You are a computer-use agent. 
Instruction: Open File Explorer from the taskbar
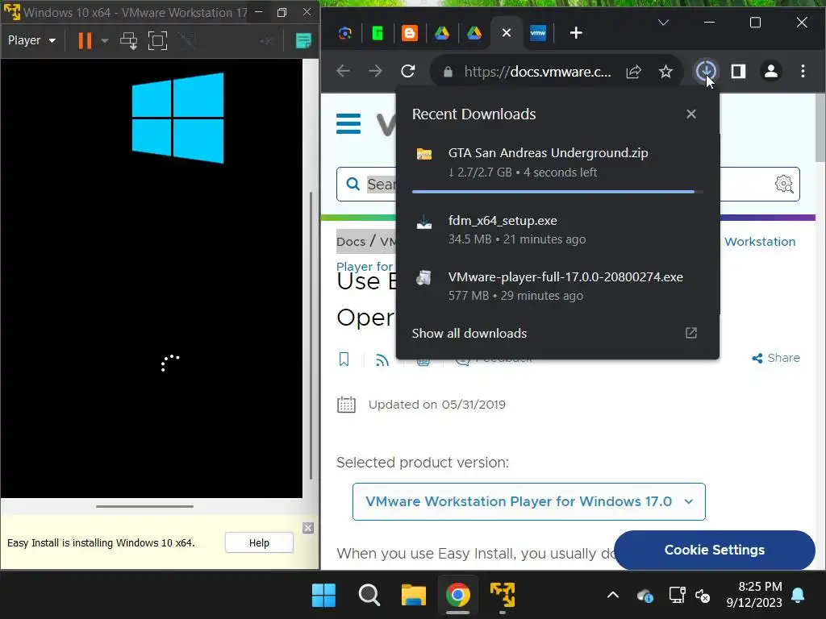click(414, 596)
